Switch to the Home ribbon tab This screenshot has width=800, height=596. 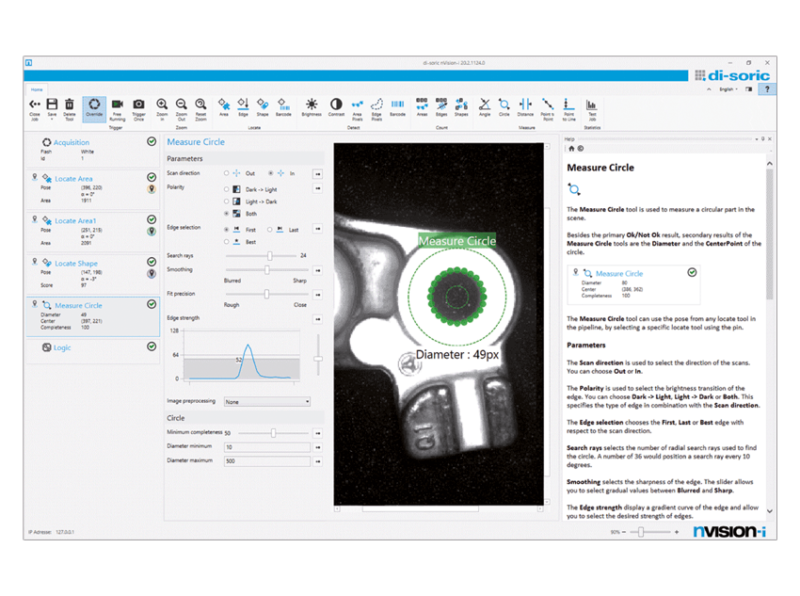click(x=37, y=89)
